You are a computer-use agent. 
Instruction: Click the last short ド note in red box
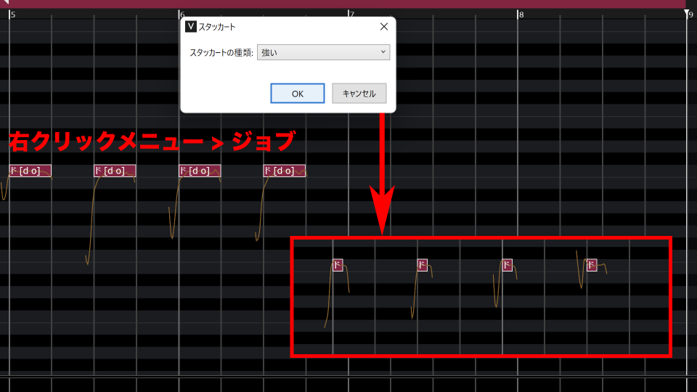[592, 266]
